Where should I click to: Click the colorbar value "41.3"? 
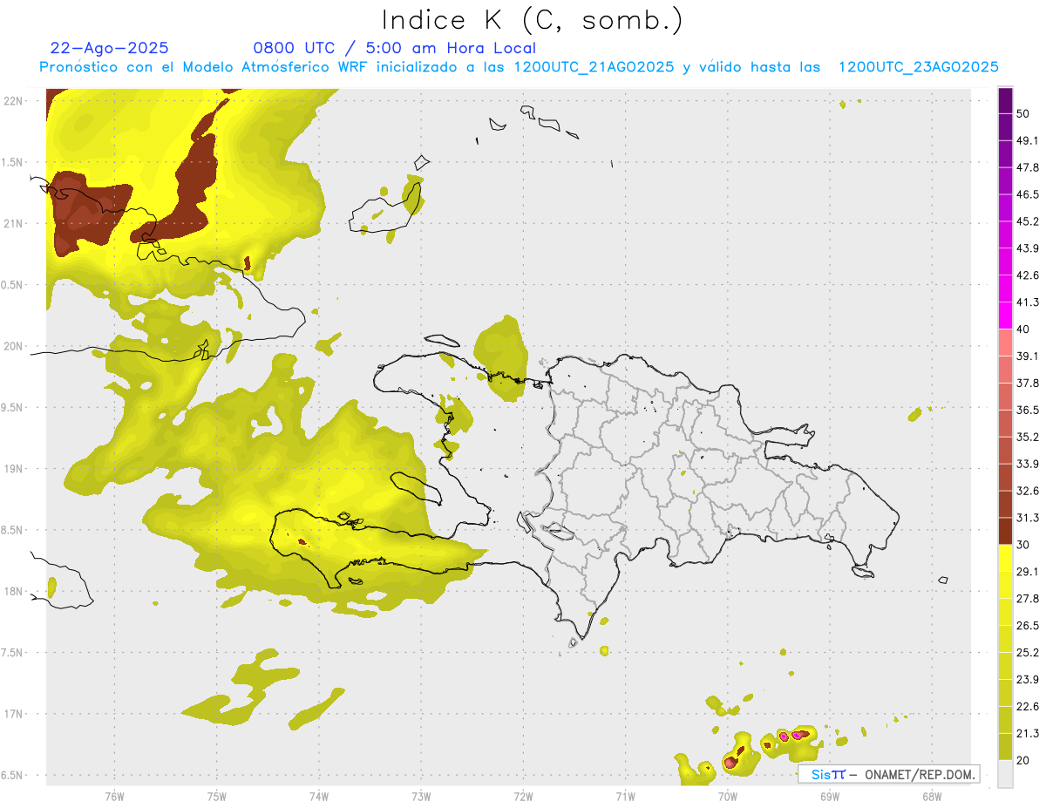[x=1028, y=302]
